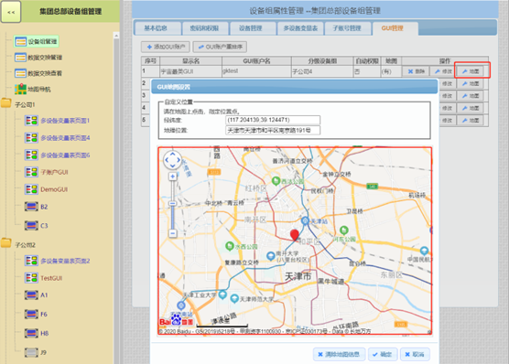
Task: Click the 河东公园 park icon on map
Action: [x=344, y=230]
